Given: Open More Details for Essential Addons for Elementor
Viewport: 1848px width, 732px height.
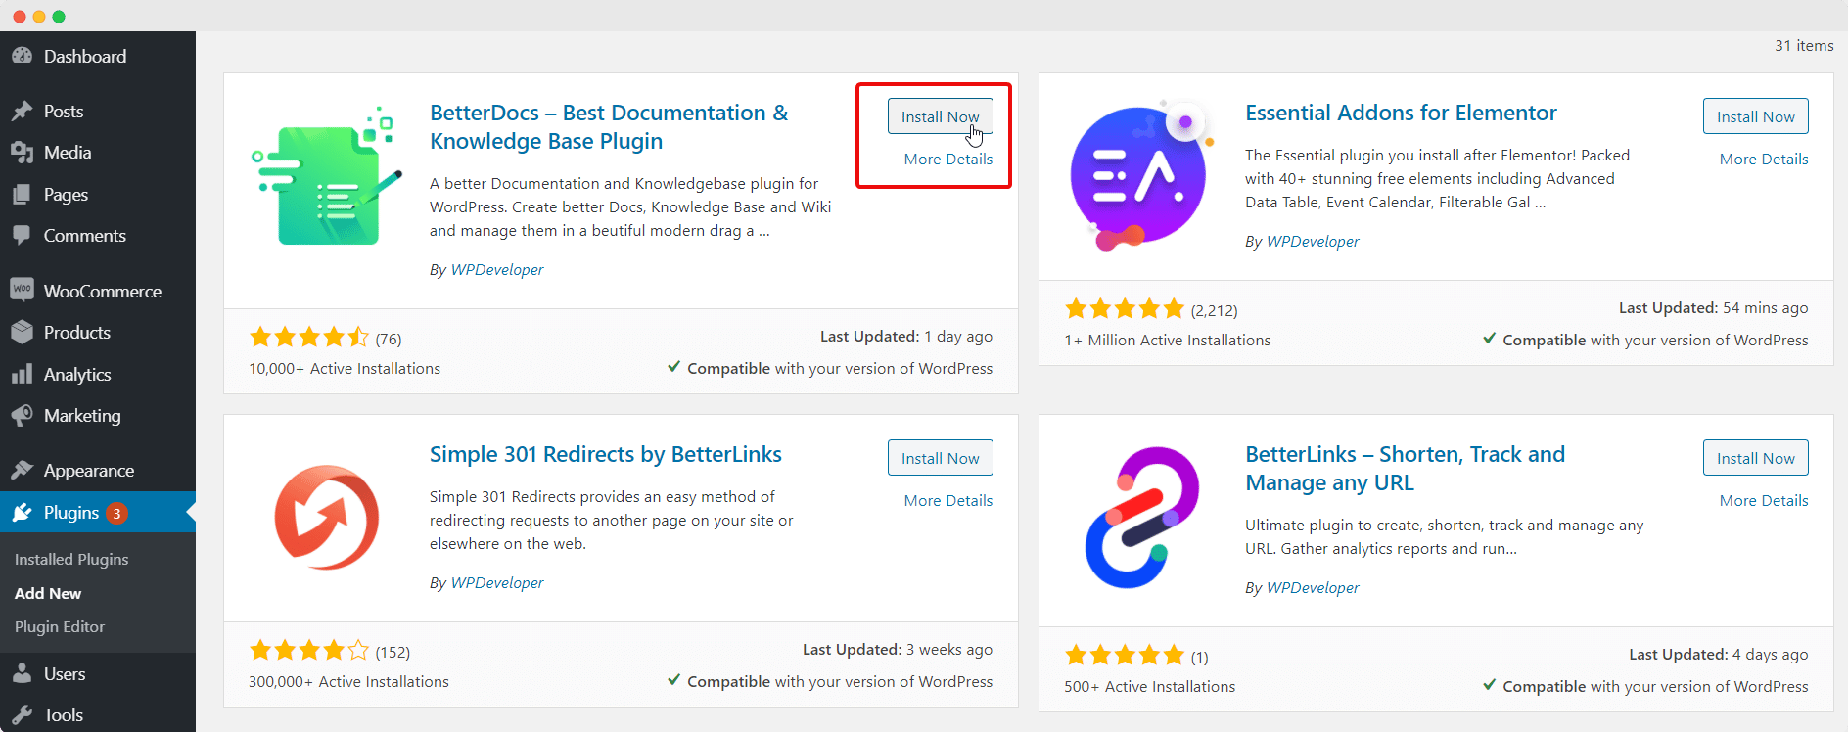Looking at the screenshot, I should [1764, 159].
